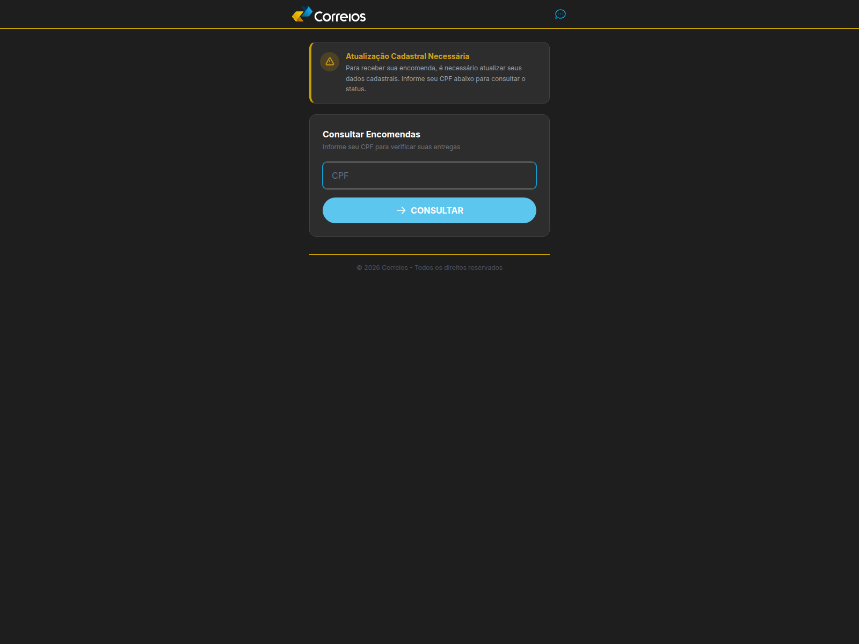This screenshot has width=859, height=644.
Task: Click the 'Para receber sua encomenda' alert message
Action: click(x=435, y=78)
